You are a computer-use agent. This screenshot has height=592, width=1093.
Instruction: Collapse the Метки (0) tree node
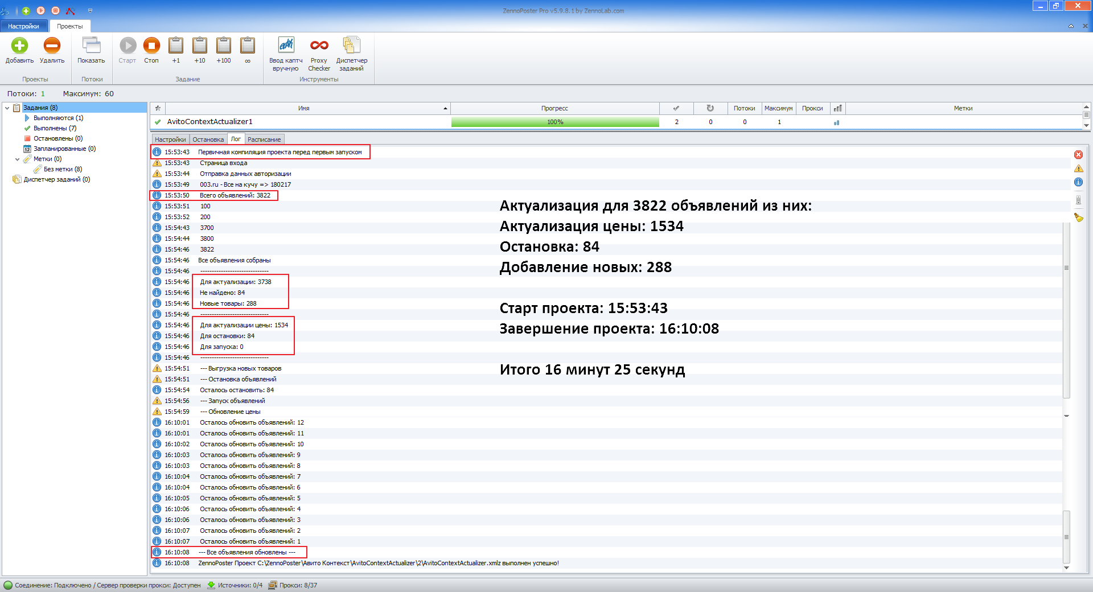pyautogui.click(x=18, y=159)
